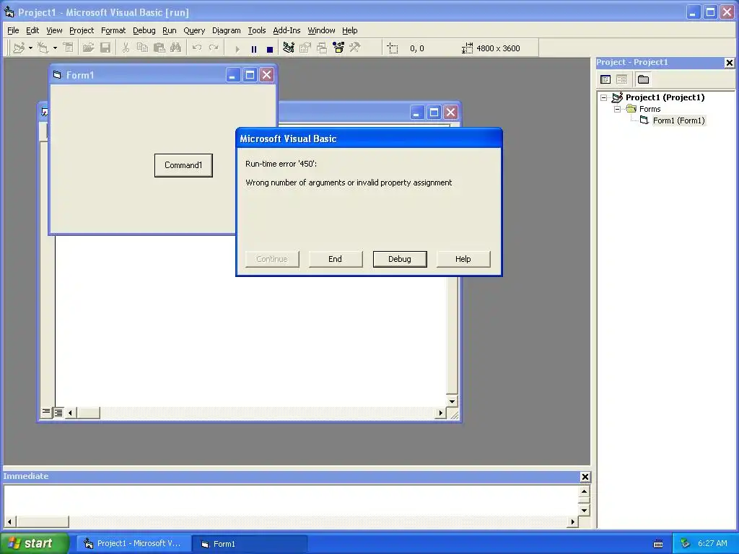Open the Tools menu
This screenshot has height=554, width=739.
[x=257, y=30]
